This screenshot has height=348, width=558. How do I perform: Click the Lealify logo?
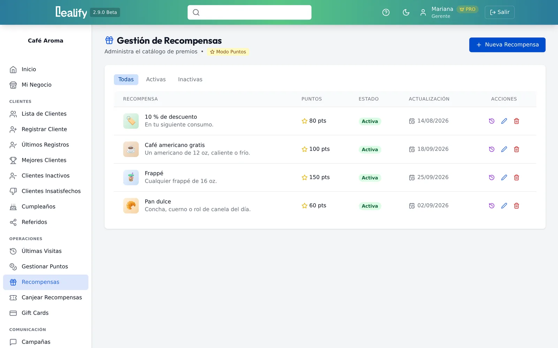point(71,12)
